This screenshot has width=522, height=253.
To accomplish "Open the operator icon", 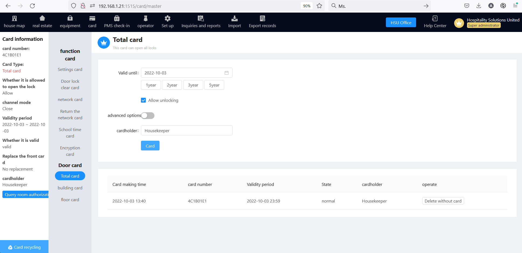I will (x=146, y=18).
